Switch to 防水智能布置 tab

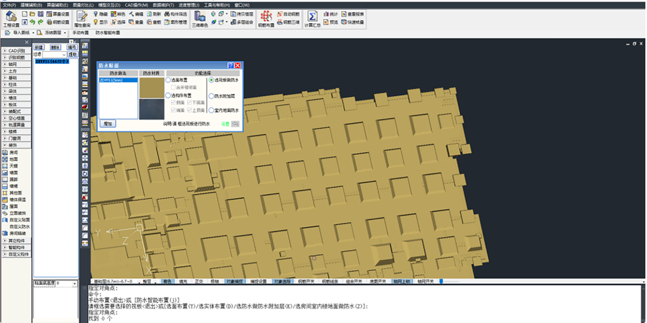point(108,33)
